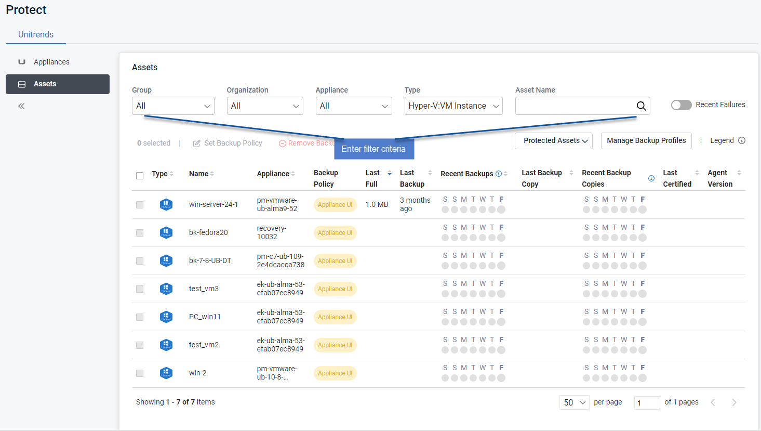The image size is (761, 431).
Task: Click the page number input field
Action: 647,402
